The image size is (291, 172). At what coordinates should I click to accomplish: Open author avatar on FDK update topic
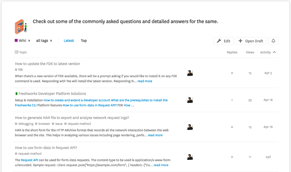[190, 73]
